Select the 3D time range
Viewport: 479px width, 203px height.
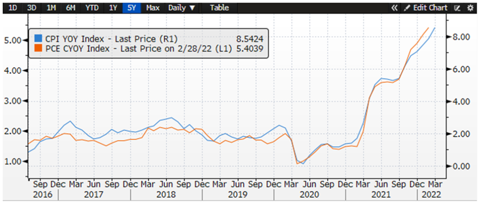coord(31,8)
